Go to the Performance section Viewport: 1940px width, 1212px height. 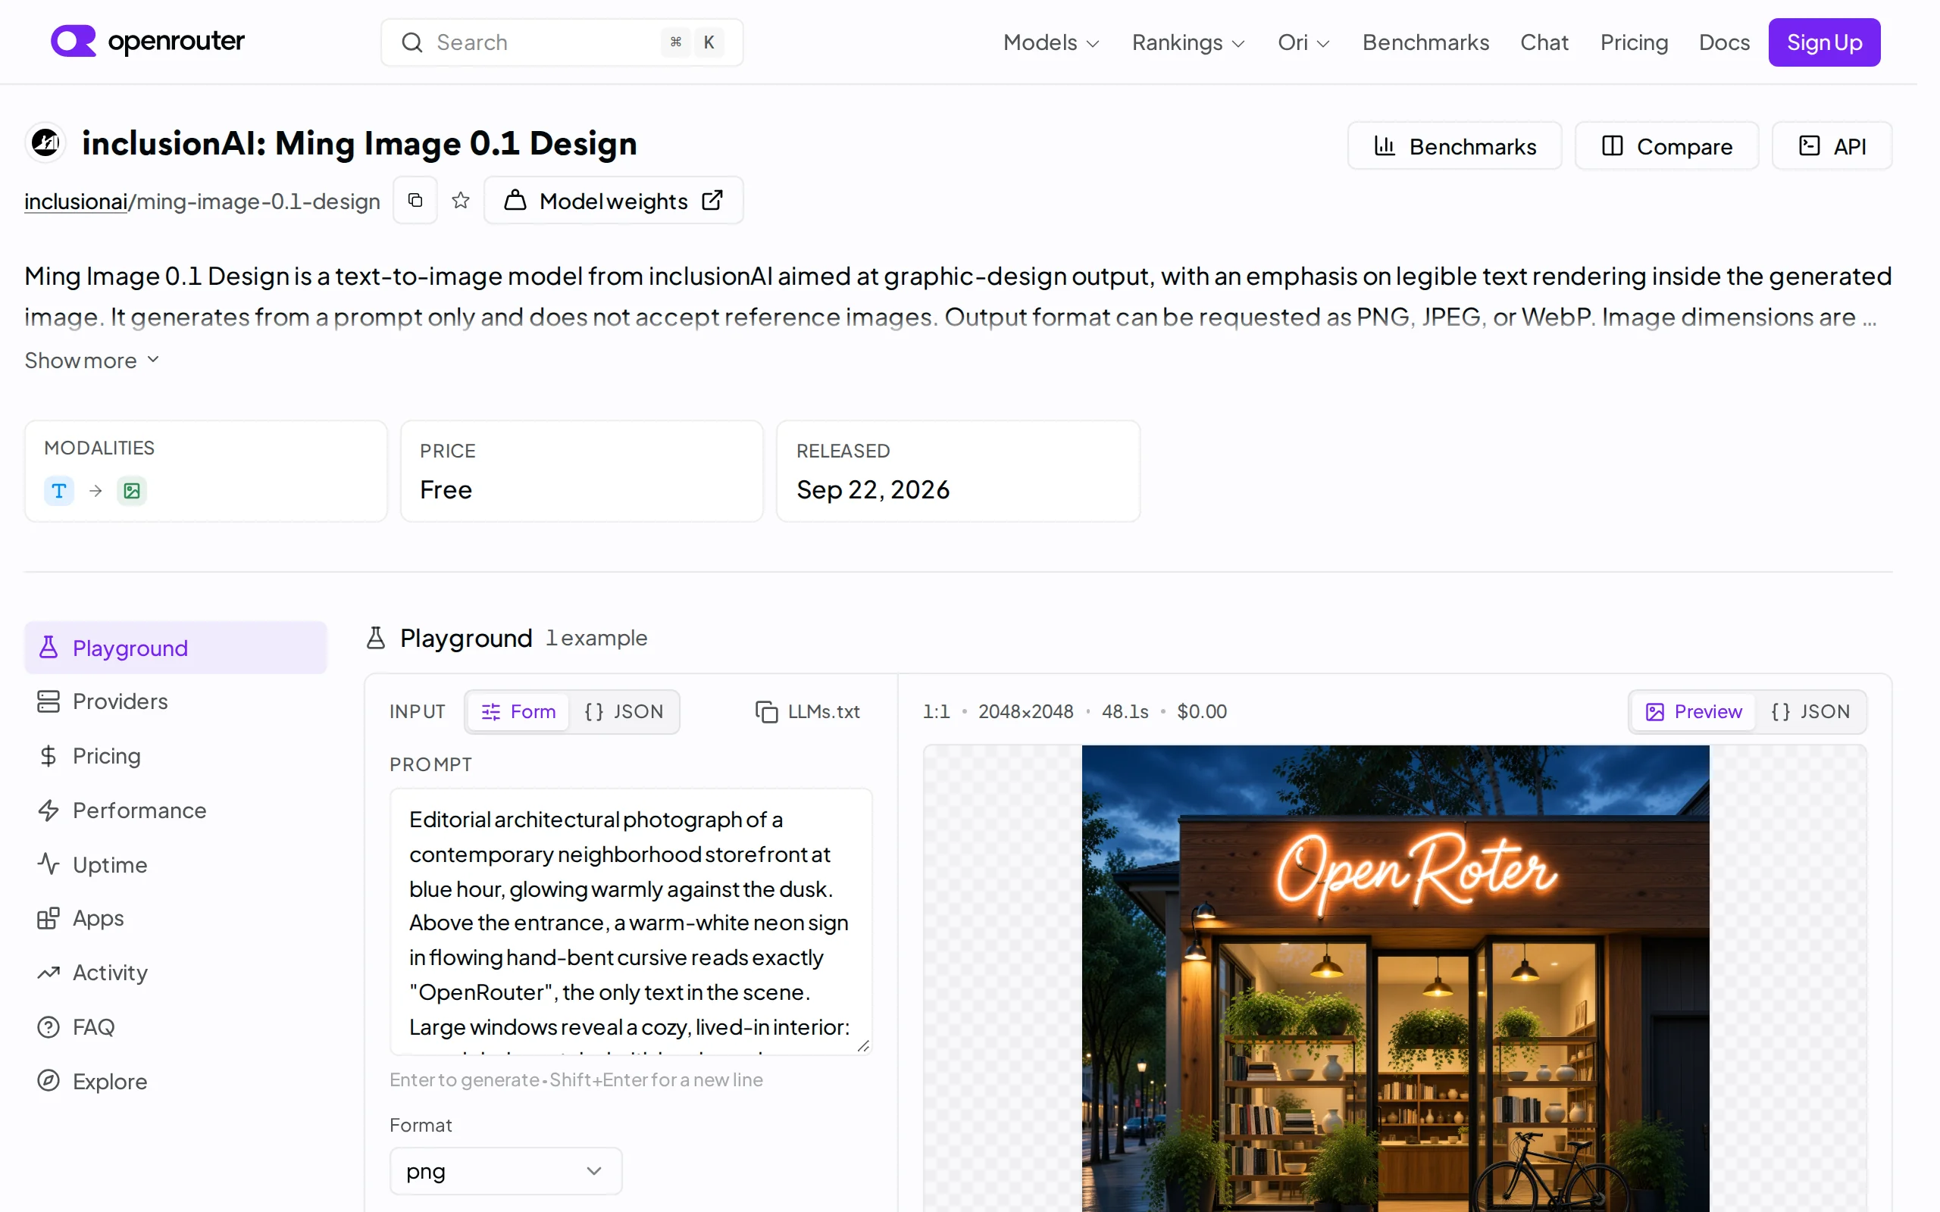click(x=176, y=811)
